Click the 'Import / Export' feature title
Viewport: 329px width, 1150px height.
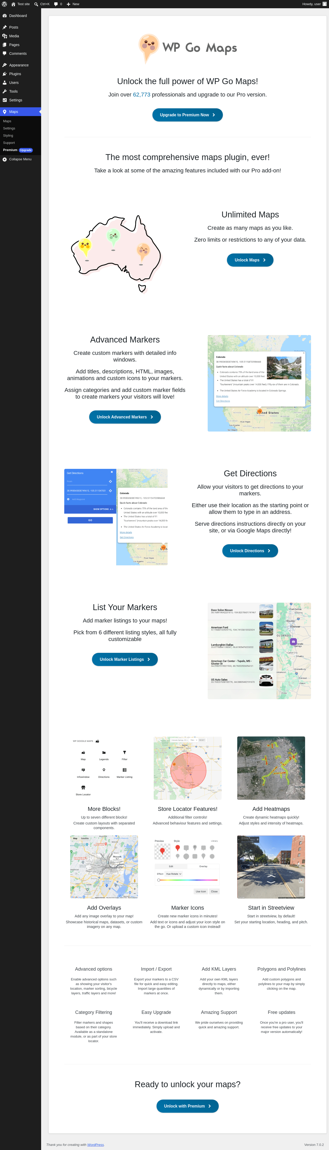click(x=156, y=969)
